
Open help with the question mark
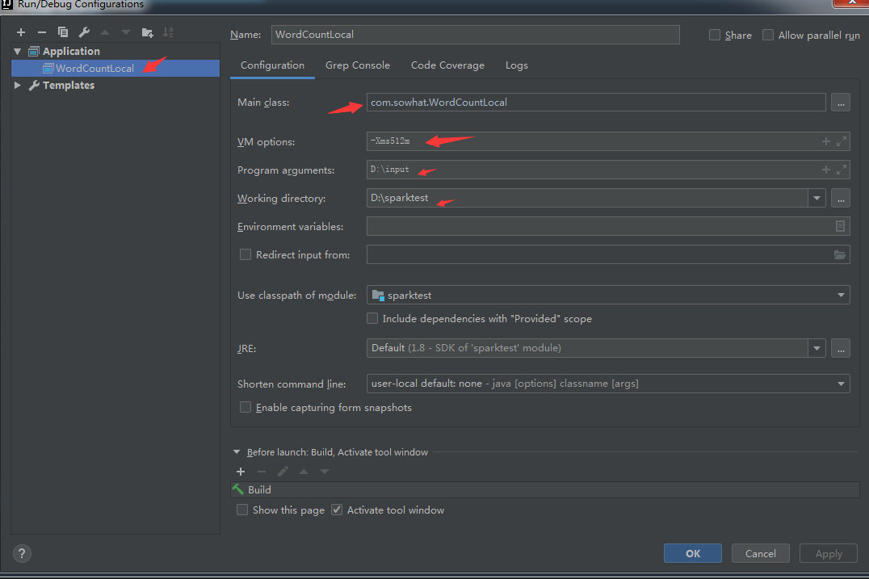[x=22, y=553]
